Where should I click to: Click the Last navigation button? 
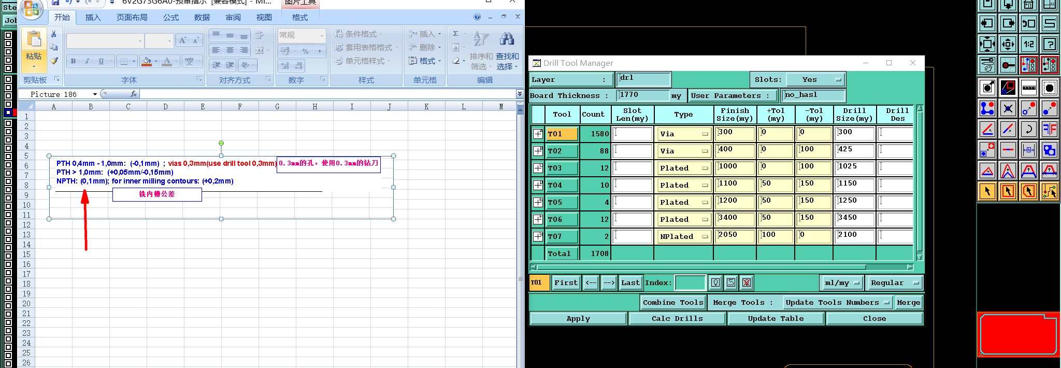pyautogui.click(x=630, y=282)
